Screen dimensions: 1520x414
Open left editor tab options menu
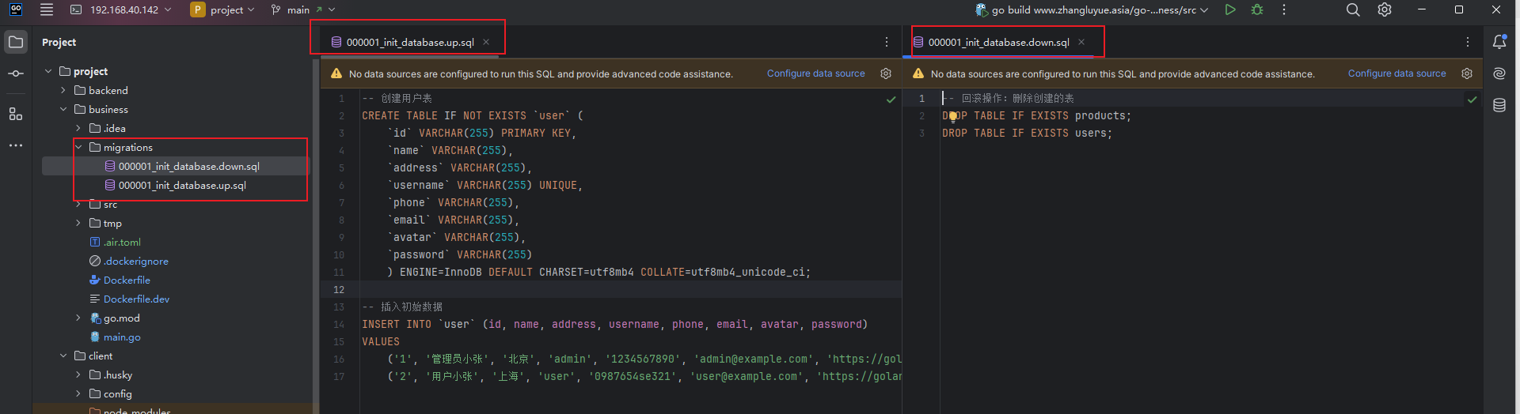pyautogui.click(x=886, y=42)
